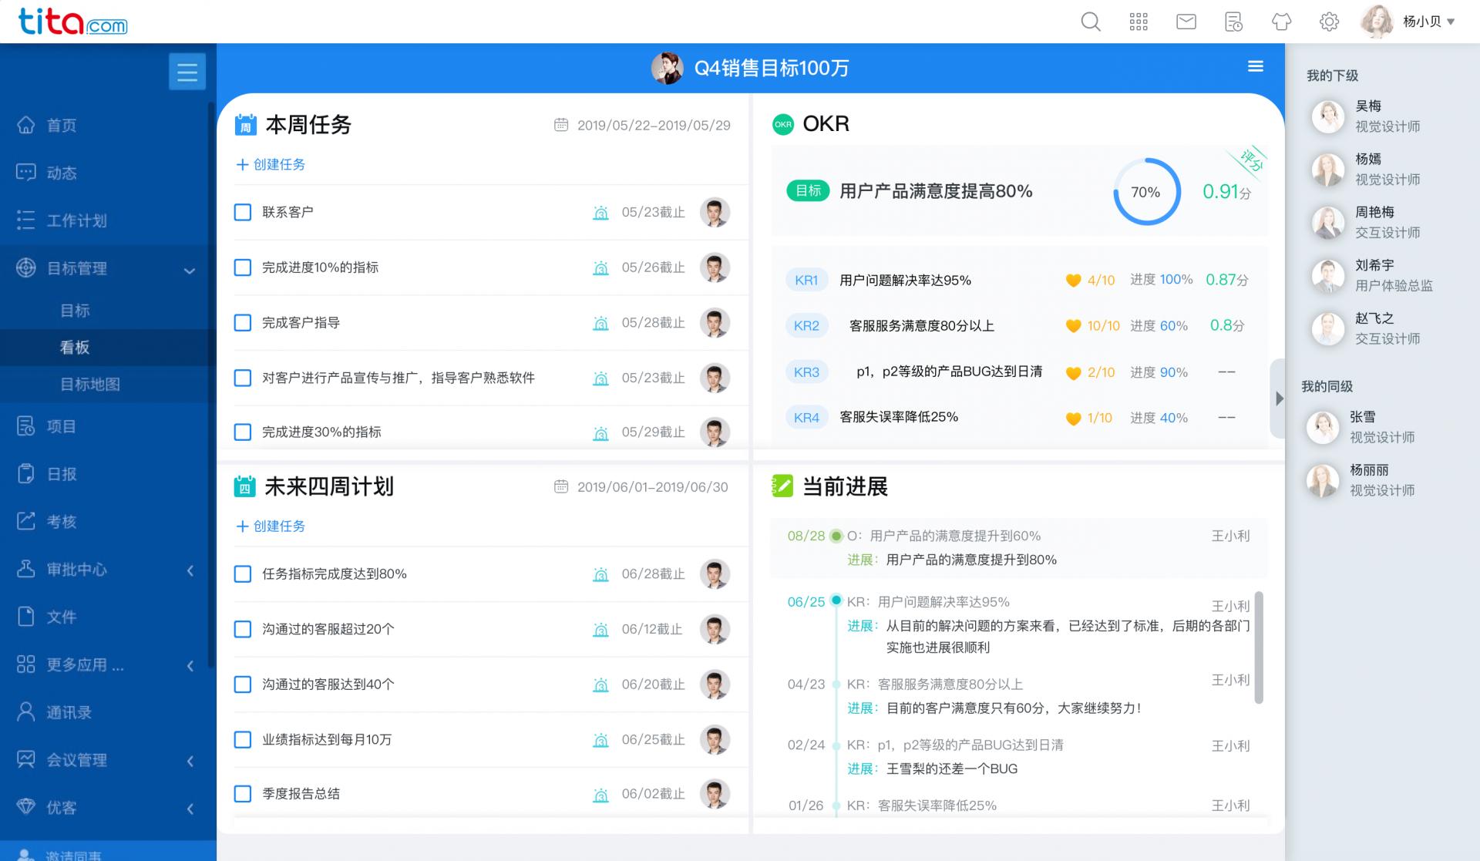
Task: Select 考核 in the left sidebar
Action: [62, 521]
